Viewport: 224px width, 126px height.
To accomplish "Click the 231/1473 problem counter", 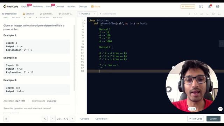I will click(x=63, y=119).
